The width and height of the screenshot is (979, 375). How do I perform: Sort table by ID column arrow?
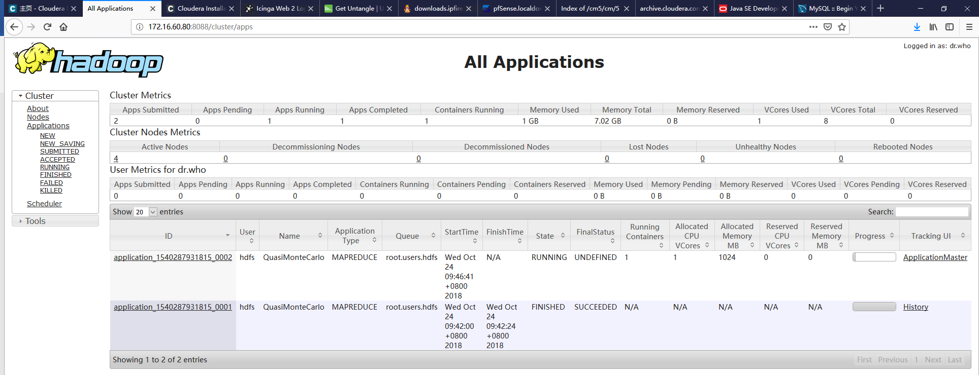(227, 236)
